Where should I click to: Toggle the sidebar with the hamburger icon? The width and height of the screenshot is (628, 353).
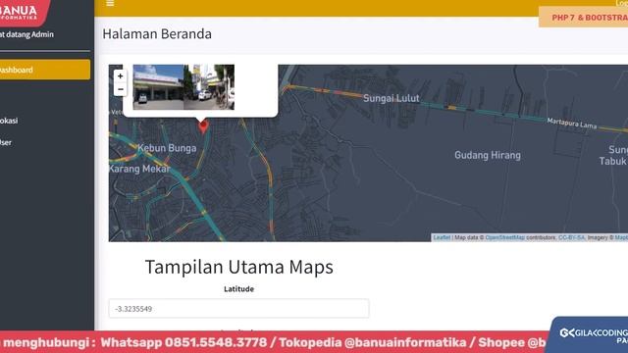coord(110,3)
